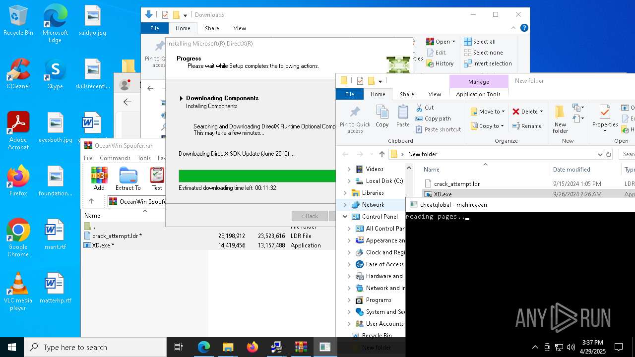Switch to View tab in New folder window
Screen dimensions: 635x357
(x=435, y=94)
